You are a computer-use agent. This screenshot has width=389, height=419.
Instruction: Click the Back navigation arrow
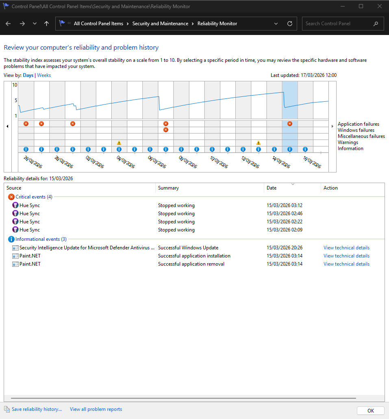8,24
